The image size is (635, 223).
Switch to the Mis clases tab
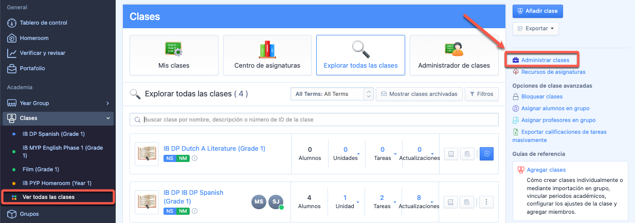(x=174, y=55)
